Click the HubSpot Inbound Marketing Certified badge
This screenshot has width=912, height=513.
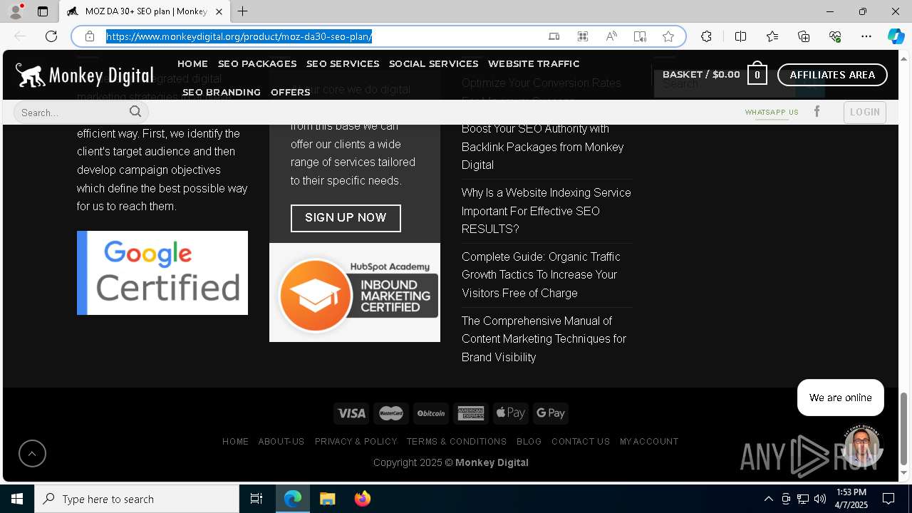click(x=355, y=293)
